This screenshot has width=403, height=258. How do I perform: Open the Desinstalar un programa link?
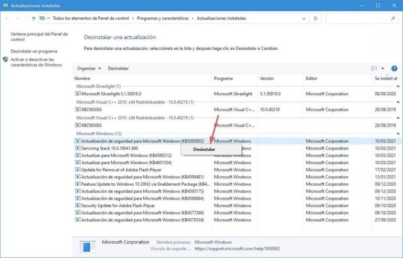tap(34, 51)
